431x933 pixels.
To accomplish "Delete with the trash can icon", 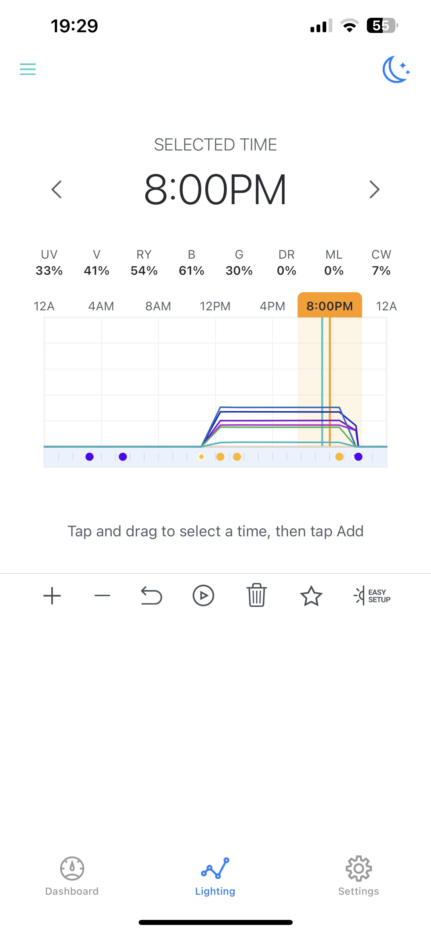I will click(x=256, y=596).
